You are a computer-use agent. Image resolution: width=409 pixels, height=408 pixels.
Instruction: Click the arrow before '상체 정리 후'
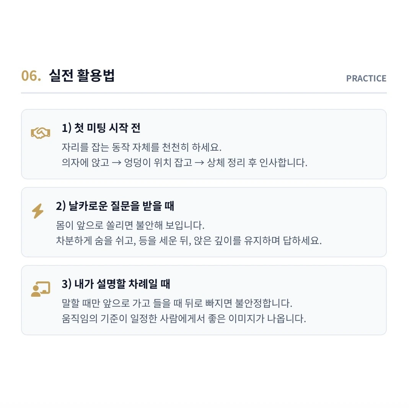[200, 163]
